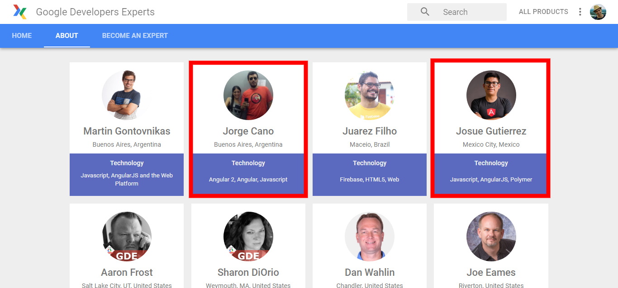Viewport: 618px width, 288px height.
Task: Click Juarez Filho profile photo
Action: click(x=370, y=95)
